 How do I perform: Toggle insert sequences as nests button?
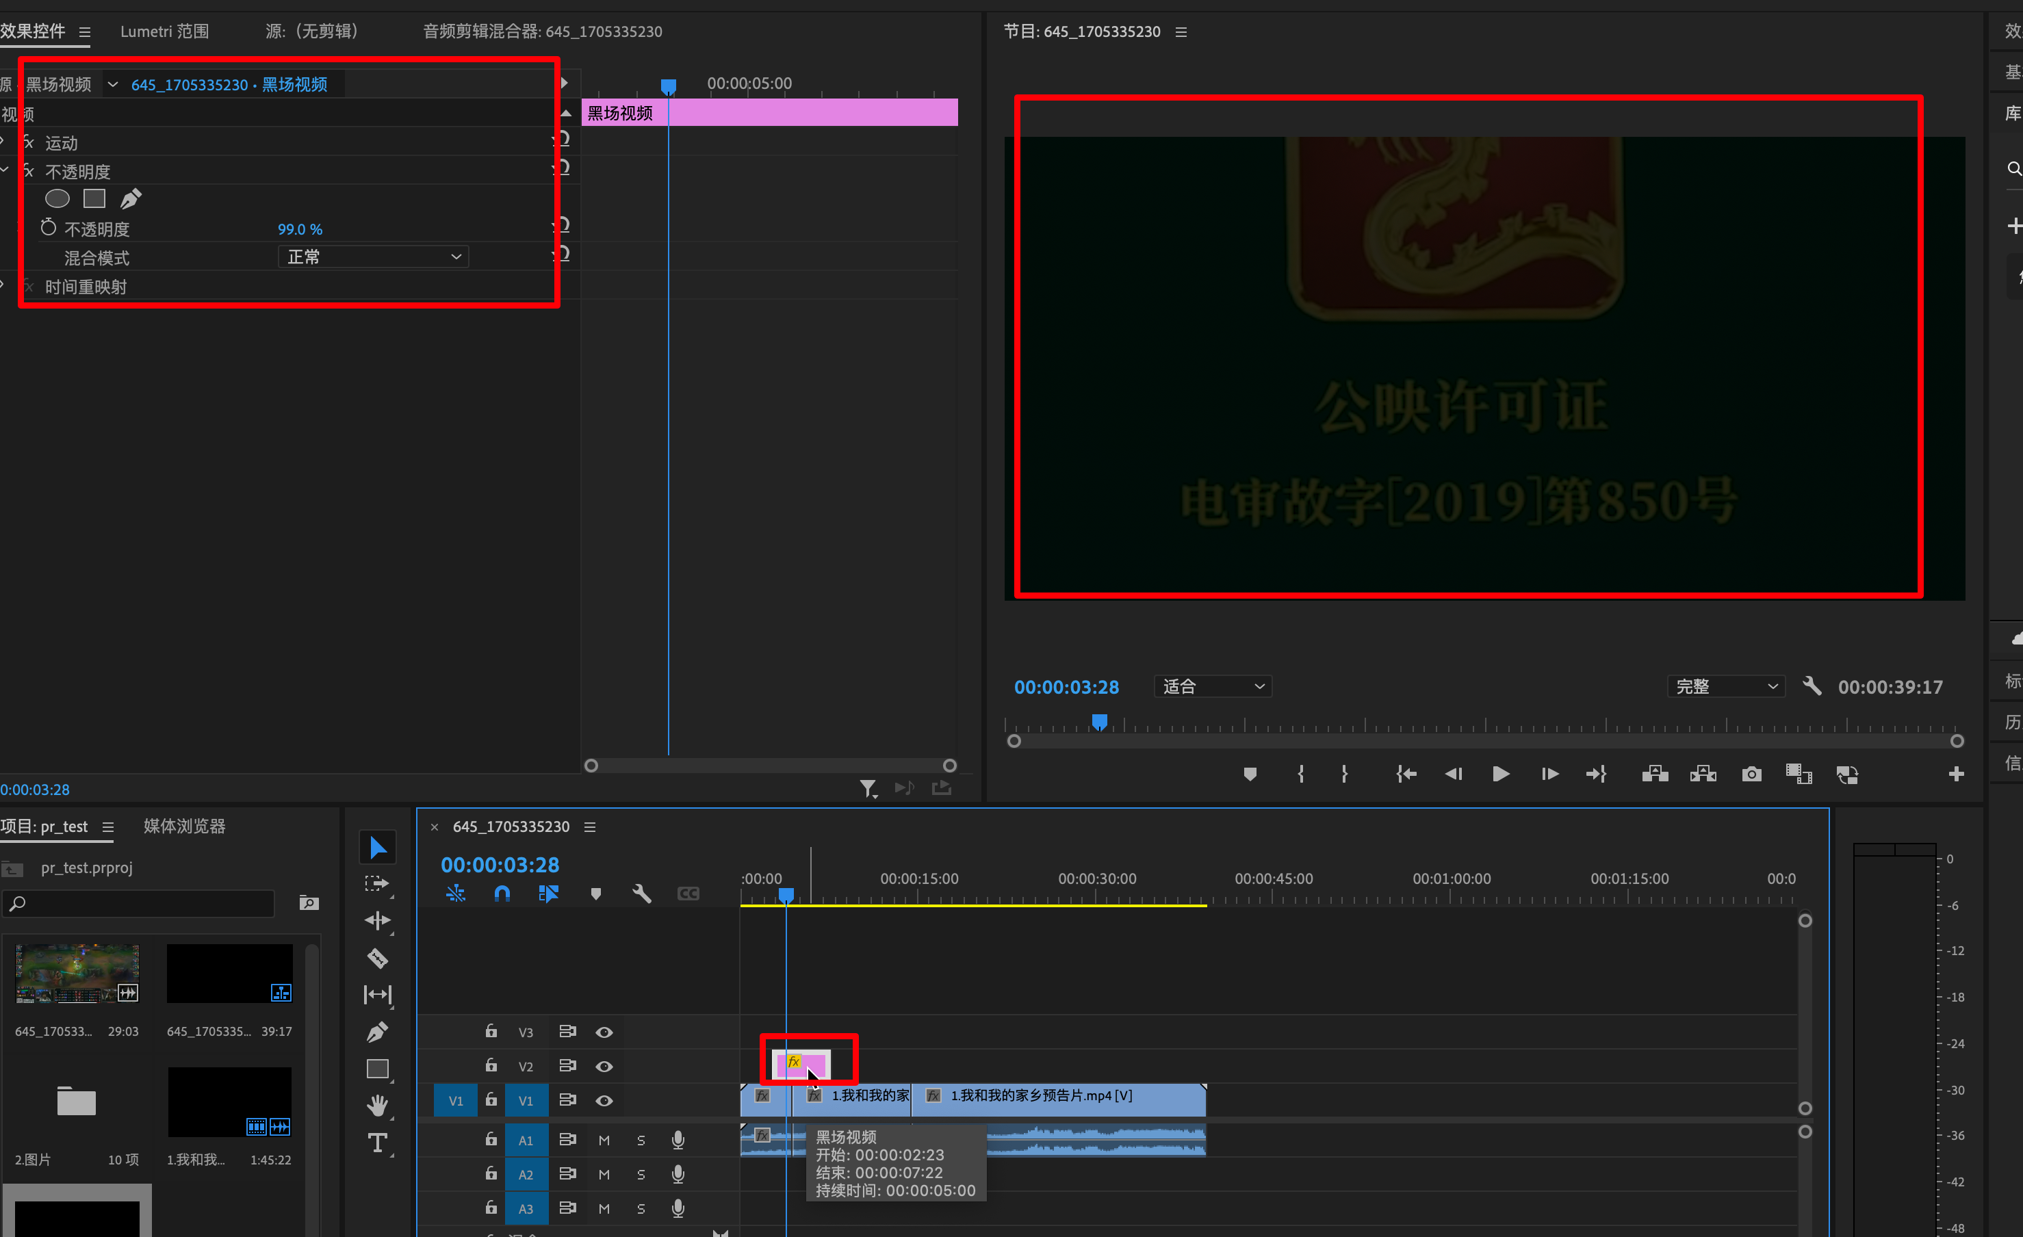(x=456, y=894)
